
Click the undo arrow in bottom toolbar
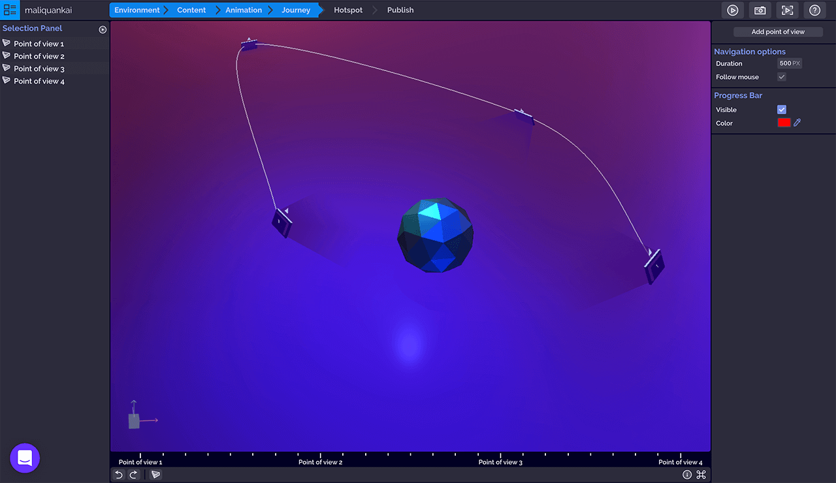coord(119,475)
